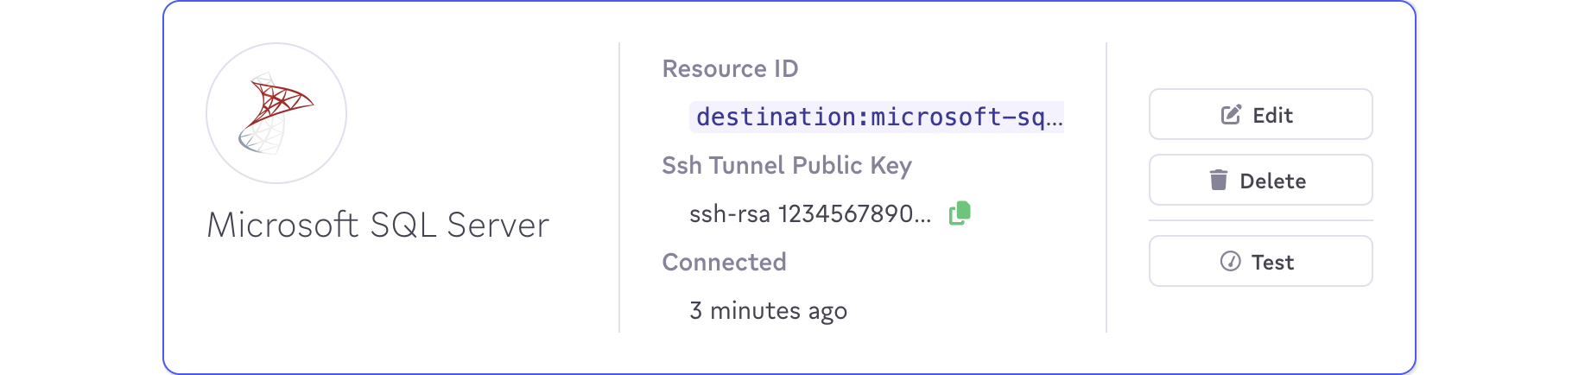
Task: Copy the SSH tunnel public key
Action: [x=960, y=213]
